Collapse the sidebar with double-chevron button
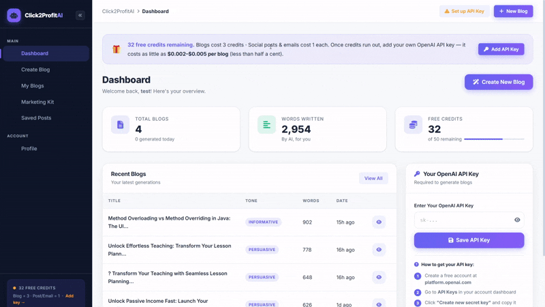This screenshot has height=307, width=545. click(80, 15)
